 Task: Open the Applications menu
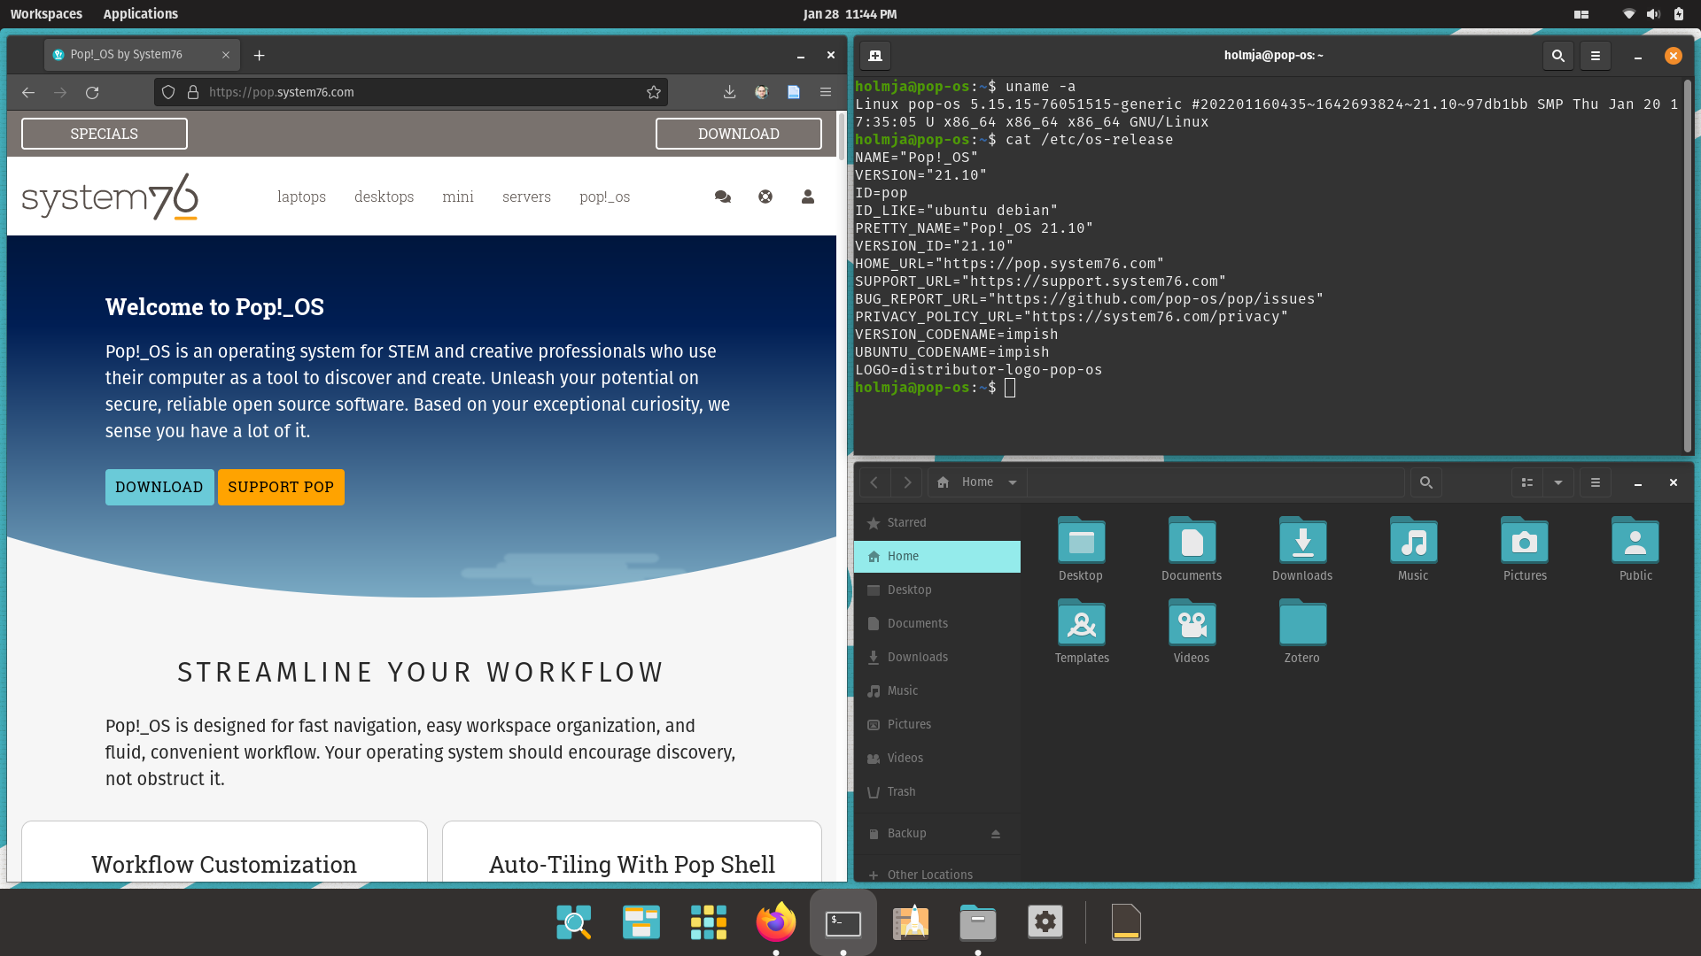pos(140,14)
